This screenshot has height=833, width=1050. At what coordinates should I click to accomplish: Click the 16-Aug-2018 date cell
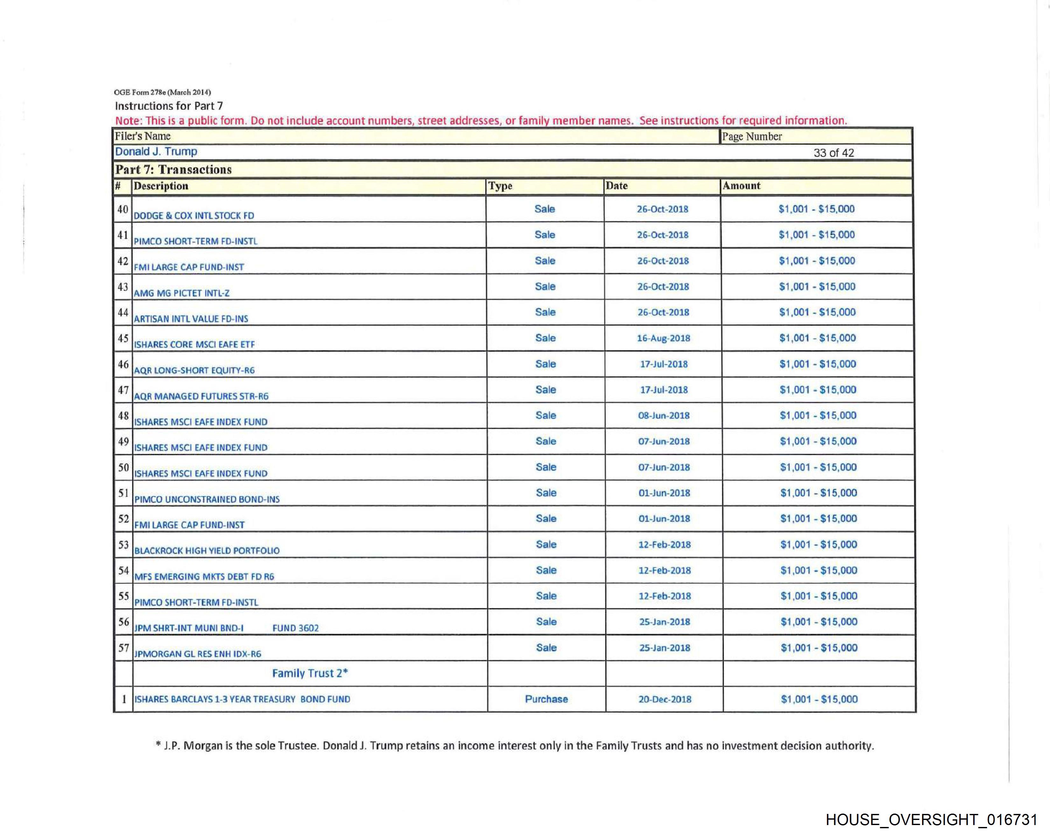pyautogui.click(x=663, y=338)
